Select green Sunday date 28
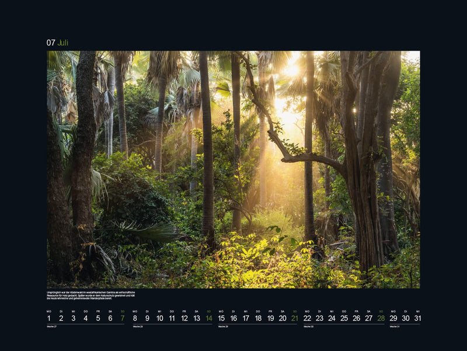 381,318
